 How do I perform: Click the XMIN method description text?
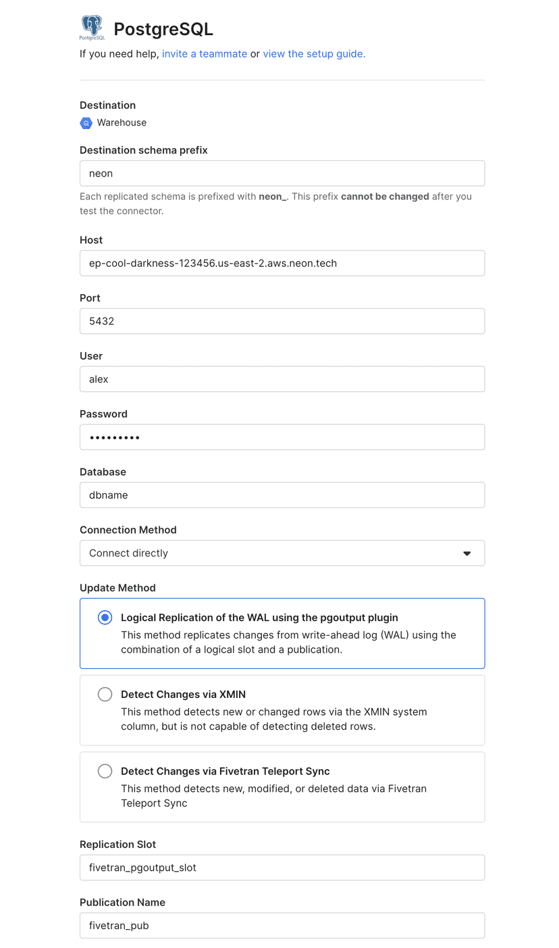(x=273, y=719)
